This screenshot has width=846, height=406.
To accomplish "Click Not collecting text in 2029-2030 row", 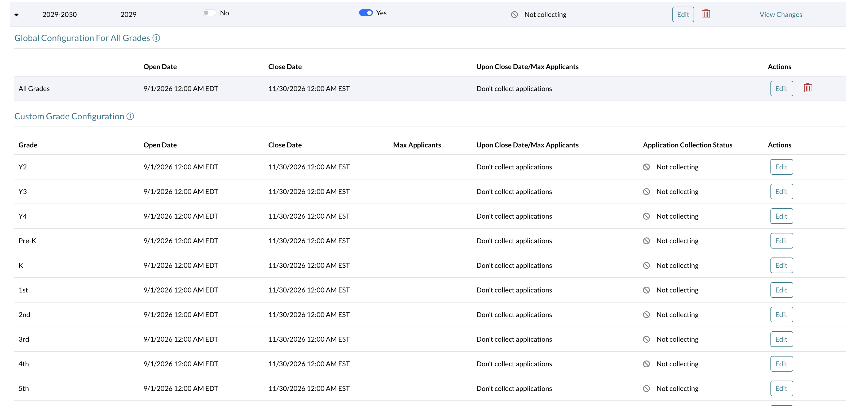I will (545, 15).
